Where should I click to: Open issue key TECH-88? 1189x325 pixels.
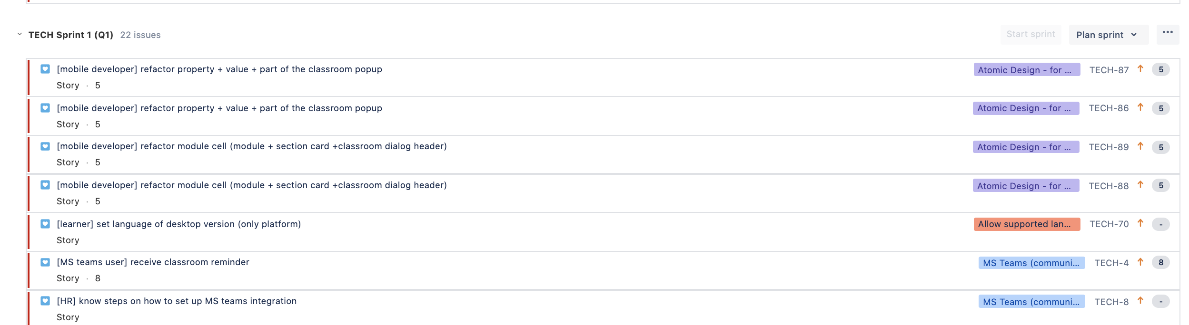(x=1109, y=186)
